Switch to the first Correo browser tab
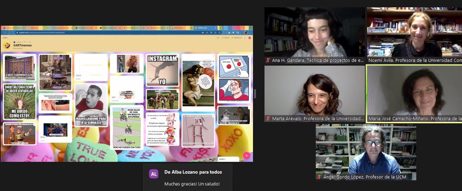This screenshot has width=462, height=191. point(13,28)
